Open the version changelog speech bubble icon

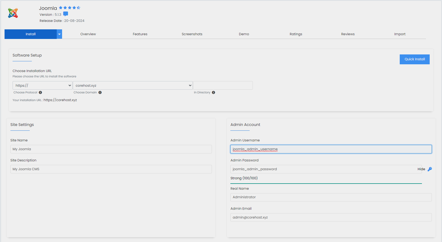[x=66, y=14]
